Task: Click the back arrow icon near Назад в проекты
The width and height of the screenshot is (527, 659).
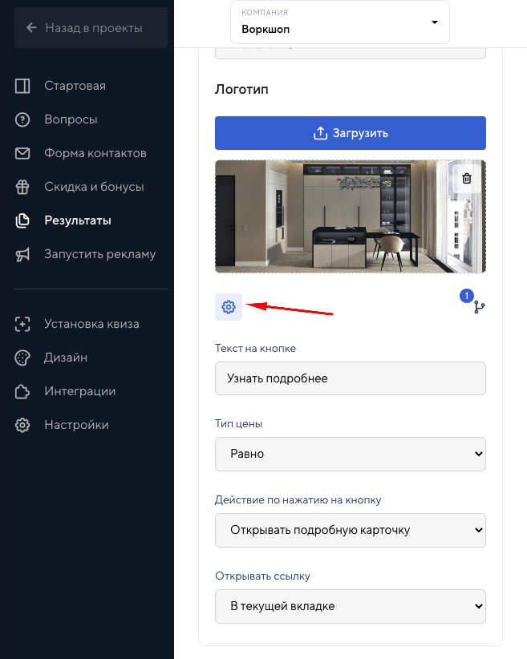Action: (31, 28)
